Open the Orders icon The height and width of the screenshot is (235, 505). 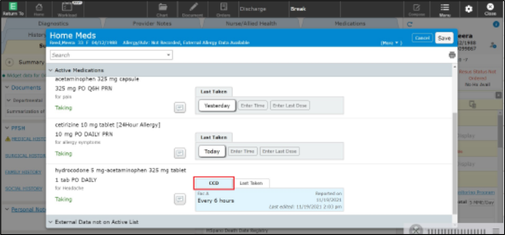[x=224, y=8]
